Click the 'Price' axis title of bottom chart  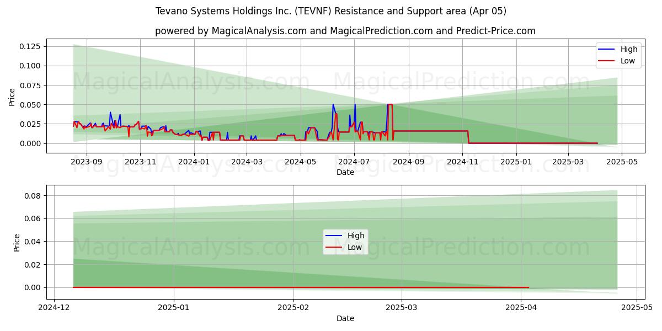pos(17,242)
